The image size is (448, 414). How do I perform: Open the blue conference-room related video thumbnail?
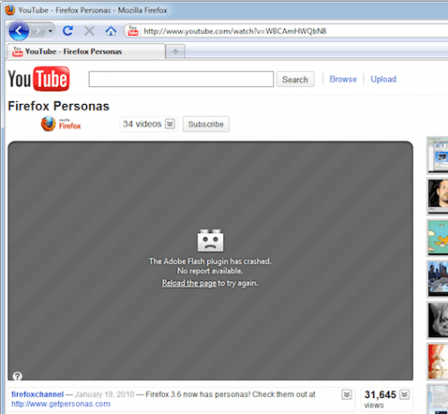click(x=438, y=279)
